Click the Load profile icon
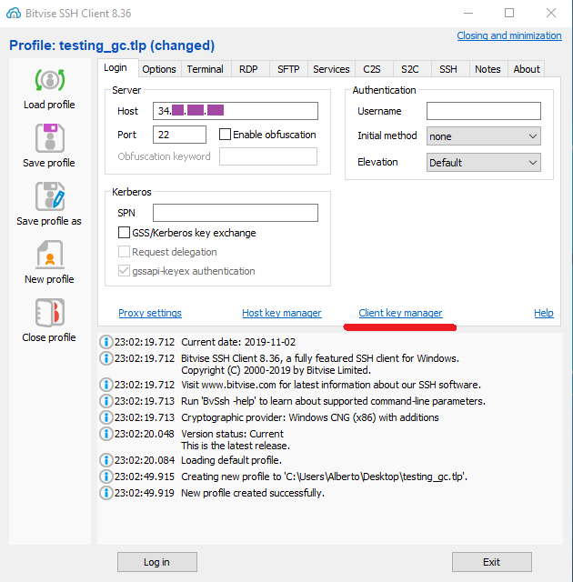The image size is (573, 582). point(50,80)
